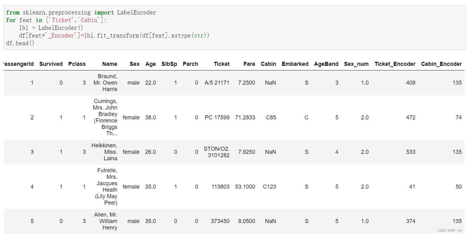This screenshot has width=467, height=235.
Task: Click the ticket value '373450'
Action: pyautogui.click(x=220, y=221)
